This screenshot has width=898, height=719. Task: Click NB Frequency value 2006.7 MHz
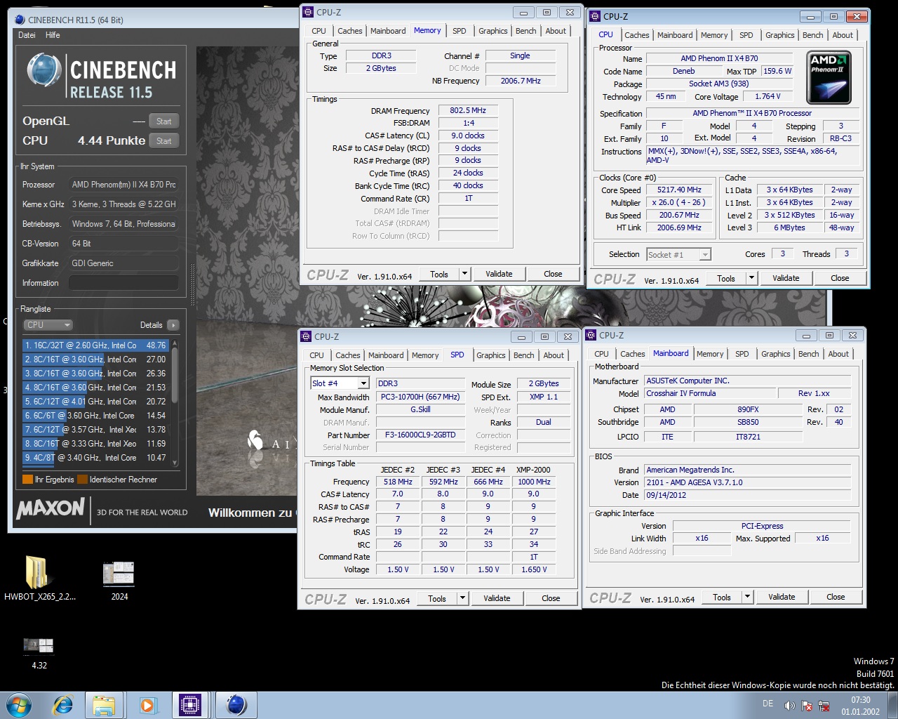coord(520,81)
